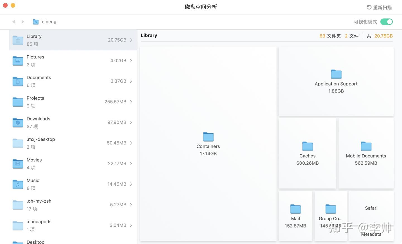Go back with the left arrow

[x=13, y=22]
